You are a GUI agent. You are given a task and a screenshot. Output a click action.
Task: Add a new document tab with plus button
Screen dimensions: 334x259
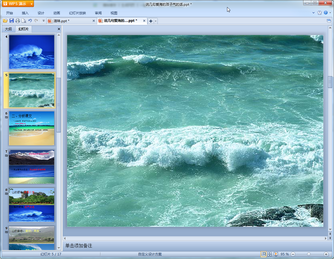point(151,21)
